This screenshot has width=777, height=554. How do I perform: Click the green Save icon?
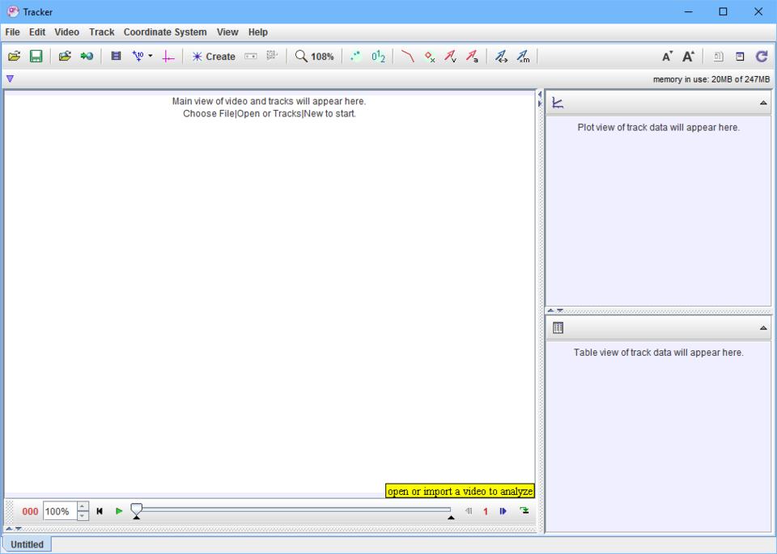36,57
